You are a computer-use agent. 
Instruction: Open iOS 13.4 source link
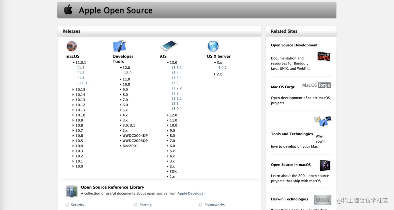pyautogui.click(x=175, y=73)
